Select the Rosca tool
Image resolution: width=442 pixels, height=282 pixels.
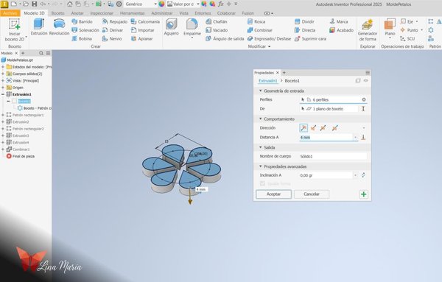tap(256, 21)
